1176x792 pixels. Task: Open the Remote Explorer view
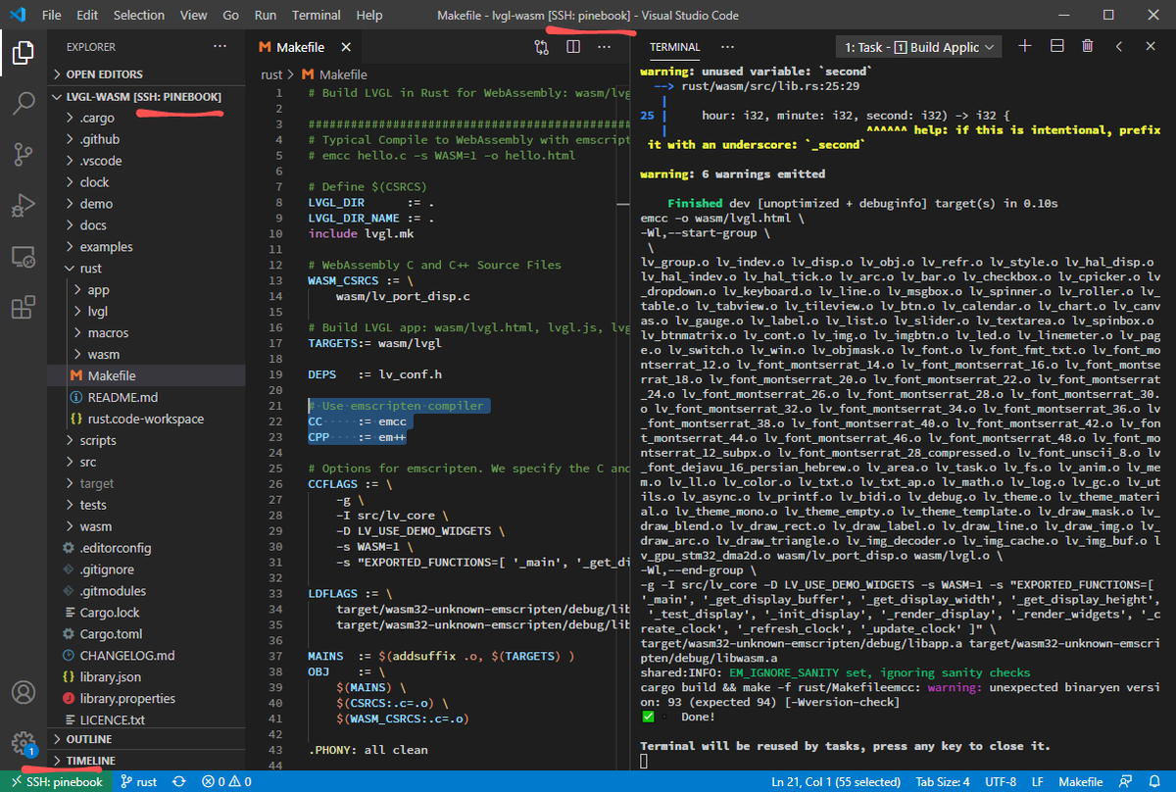(24, 257)
